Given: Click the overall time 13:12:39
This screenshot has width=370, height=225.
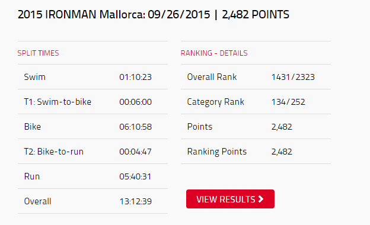Looking at the screenshot, I should coord(136,201).
